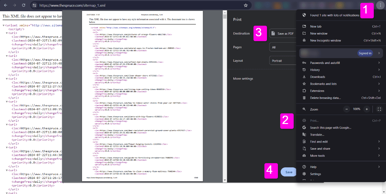This screenshot has width=386, height=194.
Task: Click the Downloads arrow icon in menu
Action: (x=304, y=77)
